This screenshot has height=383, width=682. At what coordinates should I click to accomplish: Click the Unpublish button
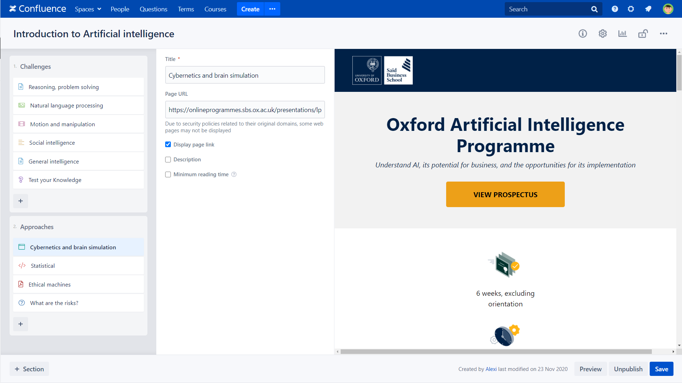point(628,369)
